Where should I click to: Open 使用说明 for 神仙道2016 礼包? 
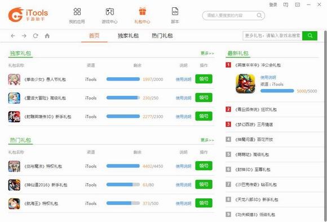184,185
